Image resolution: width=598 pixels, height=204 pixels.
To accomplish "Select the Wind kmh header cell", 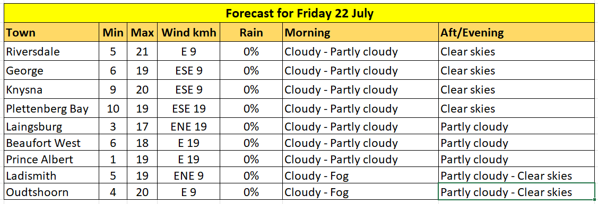I will (x=189, y=32).
